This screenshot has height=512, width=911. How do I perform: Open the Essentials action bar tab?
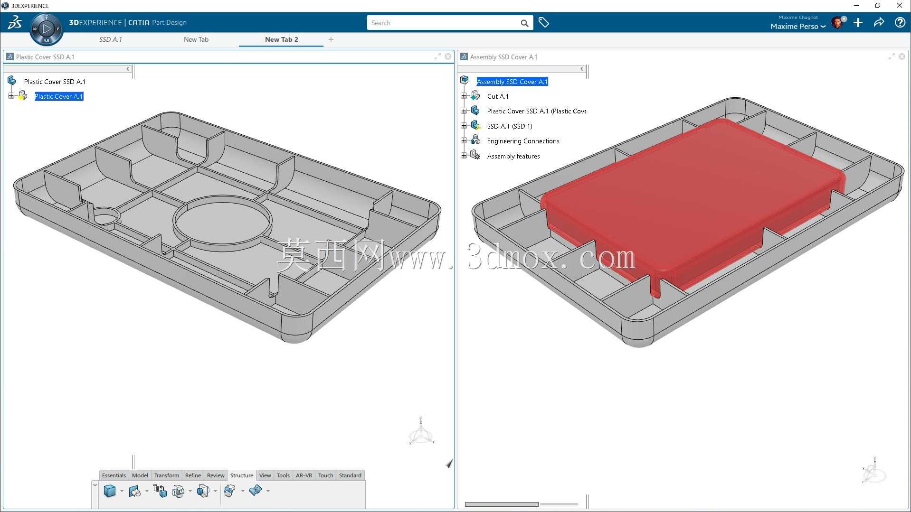tap(114, 475)
